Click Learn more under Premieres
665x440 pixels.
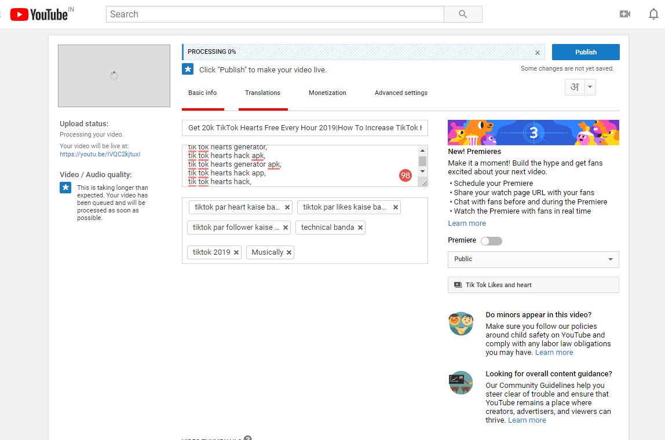coord(467,223)
